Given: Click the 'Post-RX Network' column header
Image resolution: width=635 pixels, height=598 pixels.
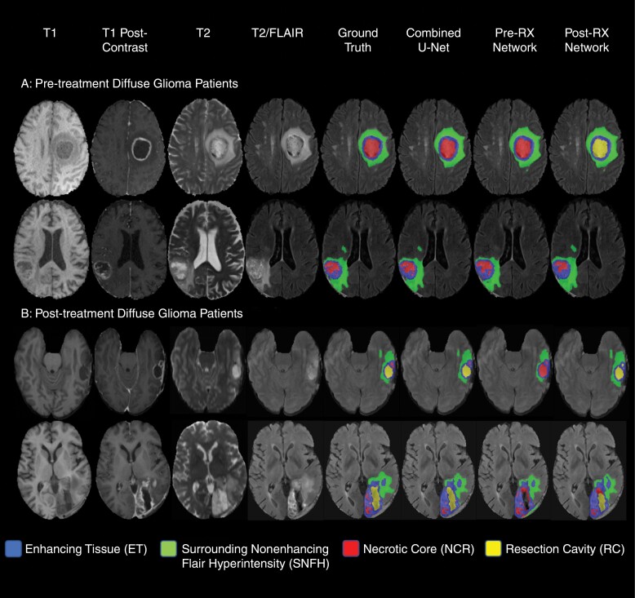Looking at the screenshot, I should tap(587, 40).
